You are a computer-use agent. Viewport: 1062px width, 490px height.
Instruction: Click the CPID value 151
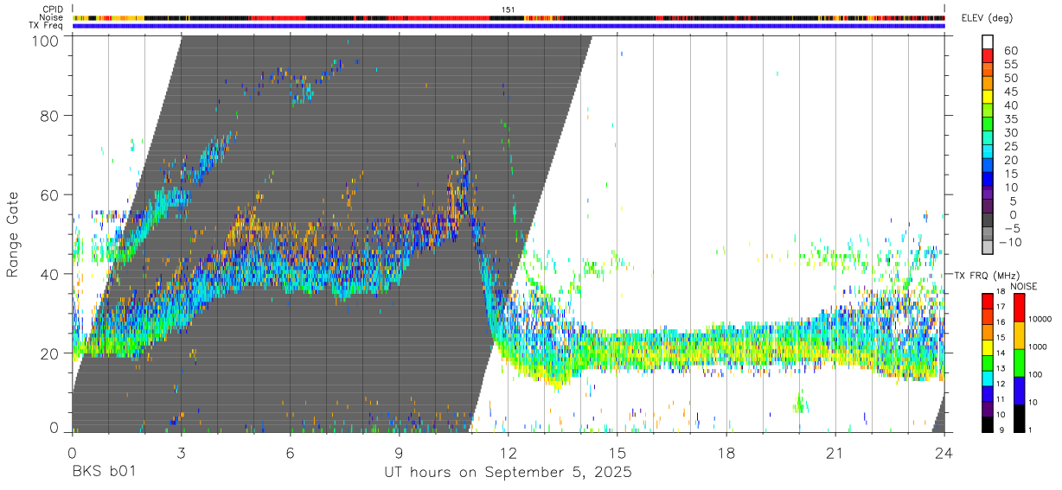point(508,10)
